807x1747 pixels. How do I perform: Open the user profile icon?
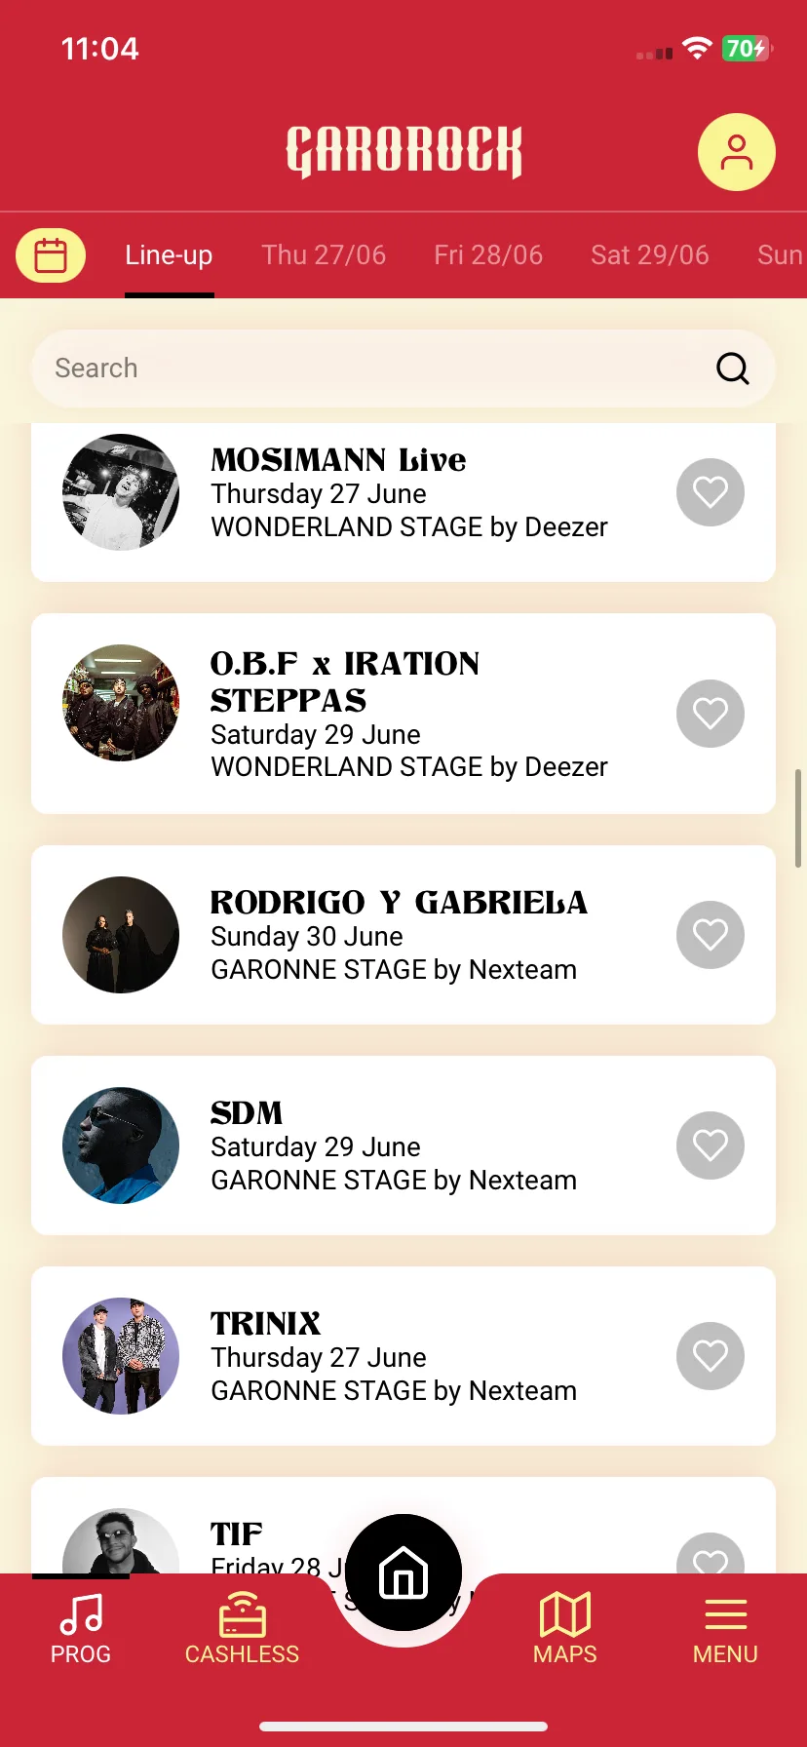pos(737,152)
